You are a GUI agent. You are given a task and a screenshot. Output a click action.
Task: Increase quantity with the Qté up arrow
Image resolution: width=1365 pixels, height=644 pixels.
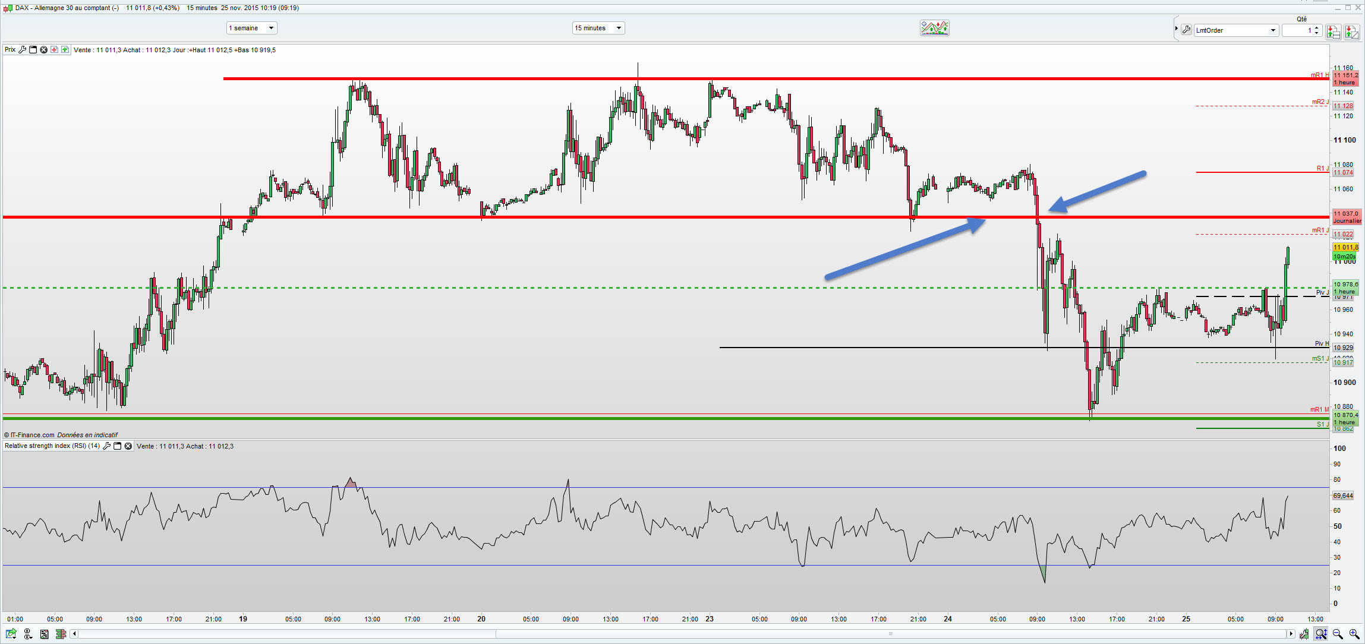click(x=1317, y=27)
